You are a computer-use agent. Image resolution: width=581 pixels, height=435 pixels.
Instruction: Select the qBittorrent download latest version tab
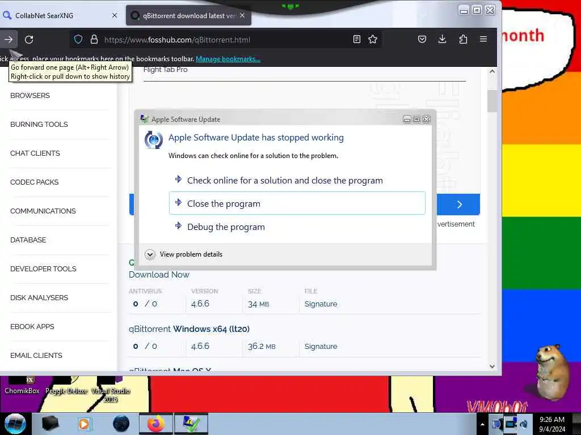[x=188, y=15]
